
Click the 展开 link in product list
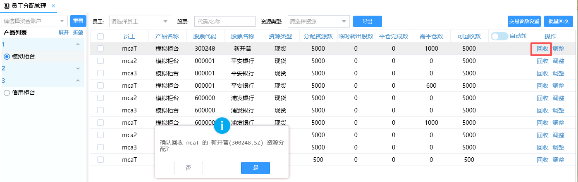63,33
